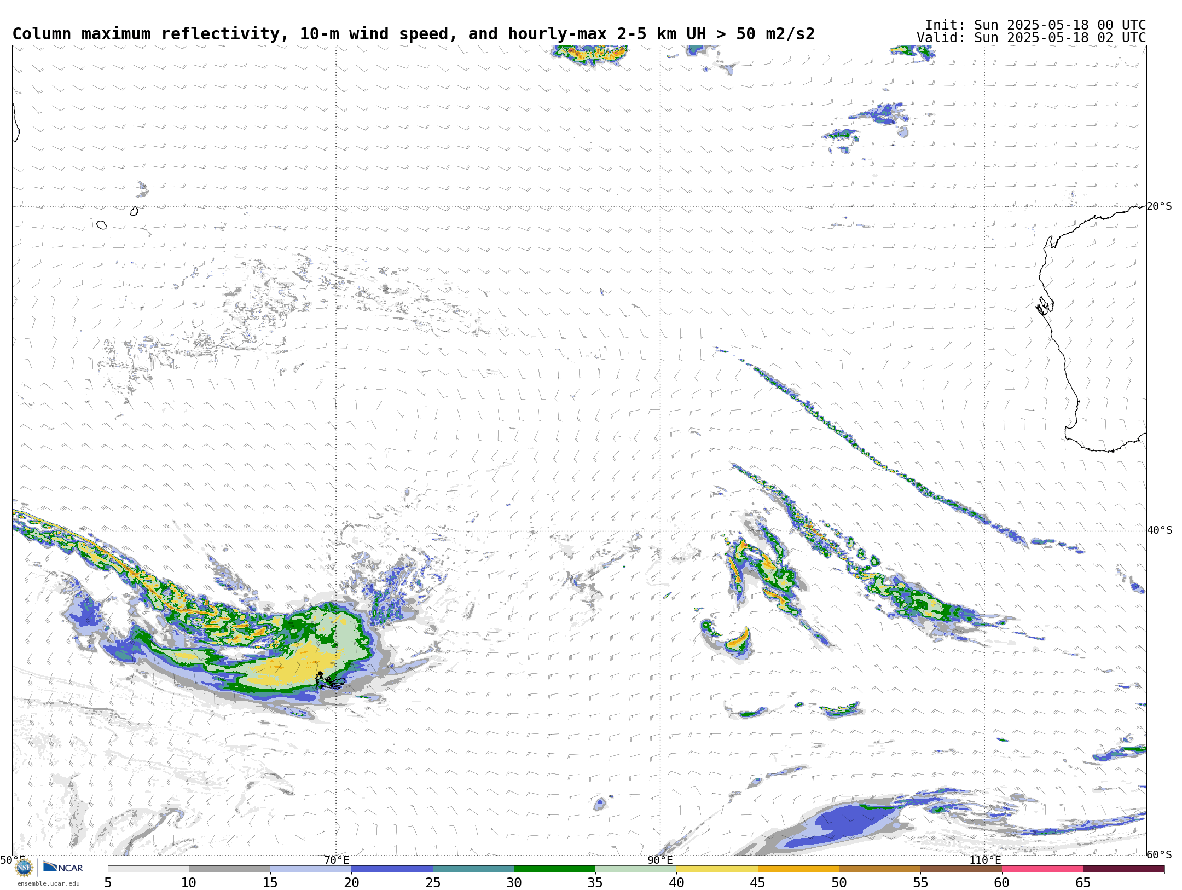Click the 'Init: Sun 2025-05-18 00 UTC' text
Image resolution: width=1182 pixels, height=890 pixels.
(x=1035, y=25)
